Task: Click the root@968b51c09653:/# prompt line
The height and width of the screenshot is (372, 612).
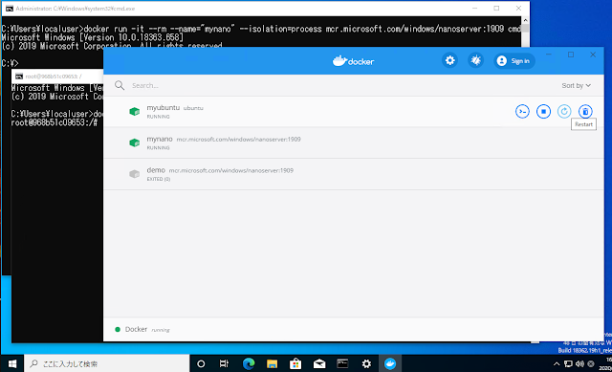Action: pyautogui.click(x=54, y=122)
